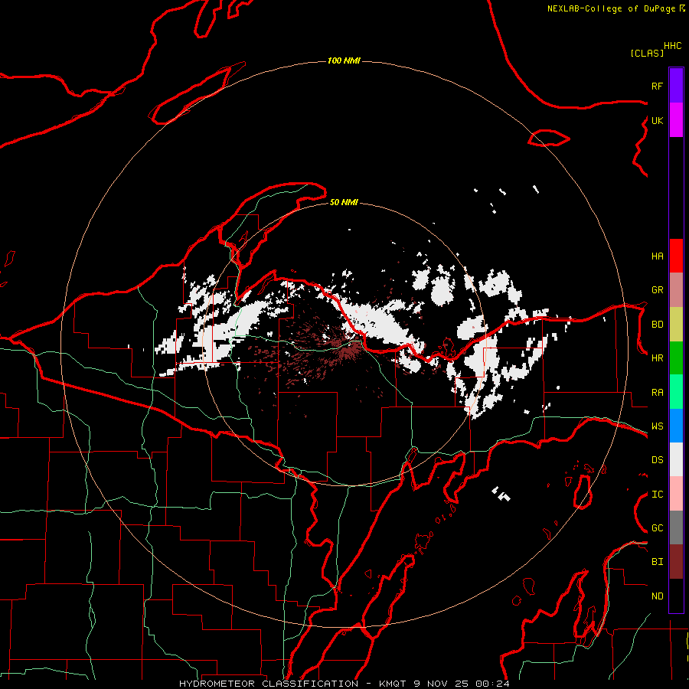
Task: Click the IC pink legend swatch
Action: tap(676, 494)
